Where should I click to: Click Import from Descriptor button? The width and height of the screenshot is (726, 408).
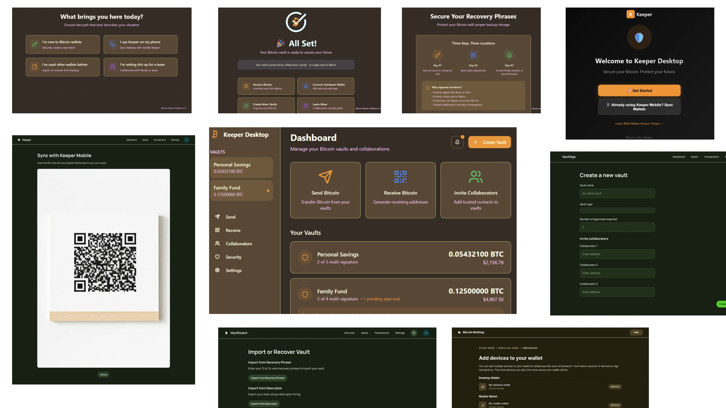pos(264,404)
